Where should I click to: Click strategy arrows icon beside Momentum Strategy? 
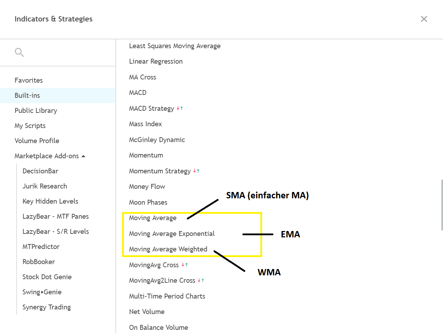pyautogui.click(x=196, y=171)
